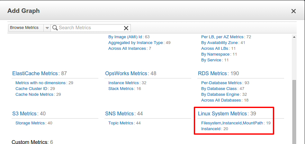Screen dimensions: 305x144
Task: Open By Namespace metrics
Action: [215, 54]
